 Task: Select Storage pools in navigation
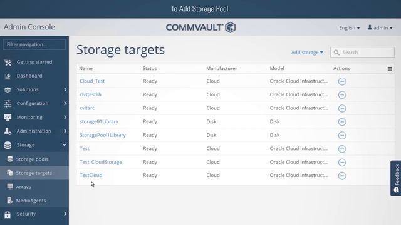coord(32,159)
